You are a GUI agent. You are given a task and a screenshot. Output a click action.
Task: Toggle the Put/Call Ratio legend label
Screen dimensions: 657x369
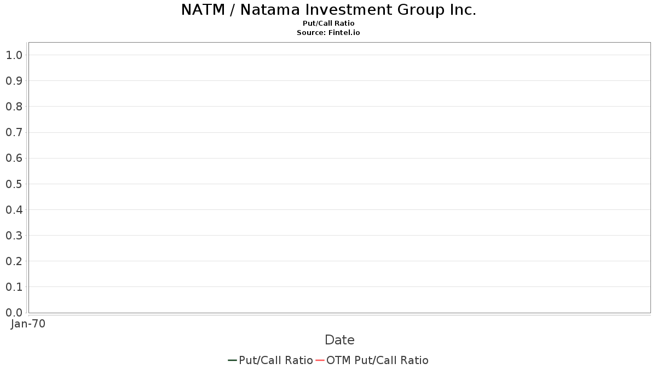[x=276, y=360]
